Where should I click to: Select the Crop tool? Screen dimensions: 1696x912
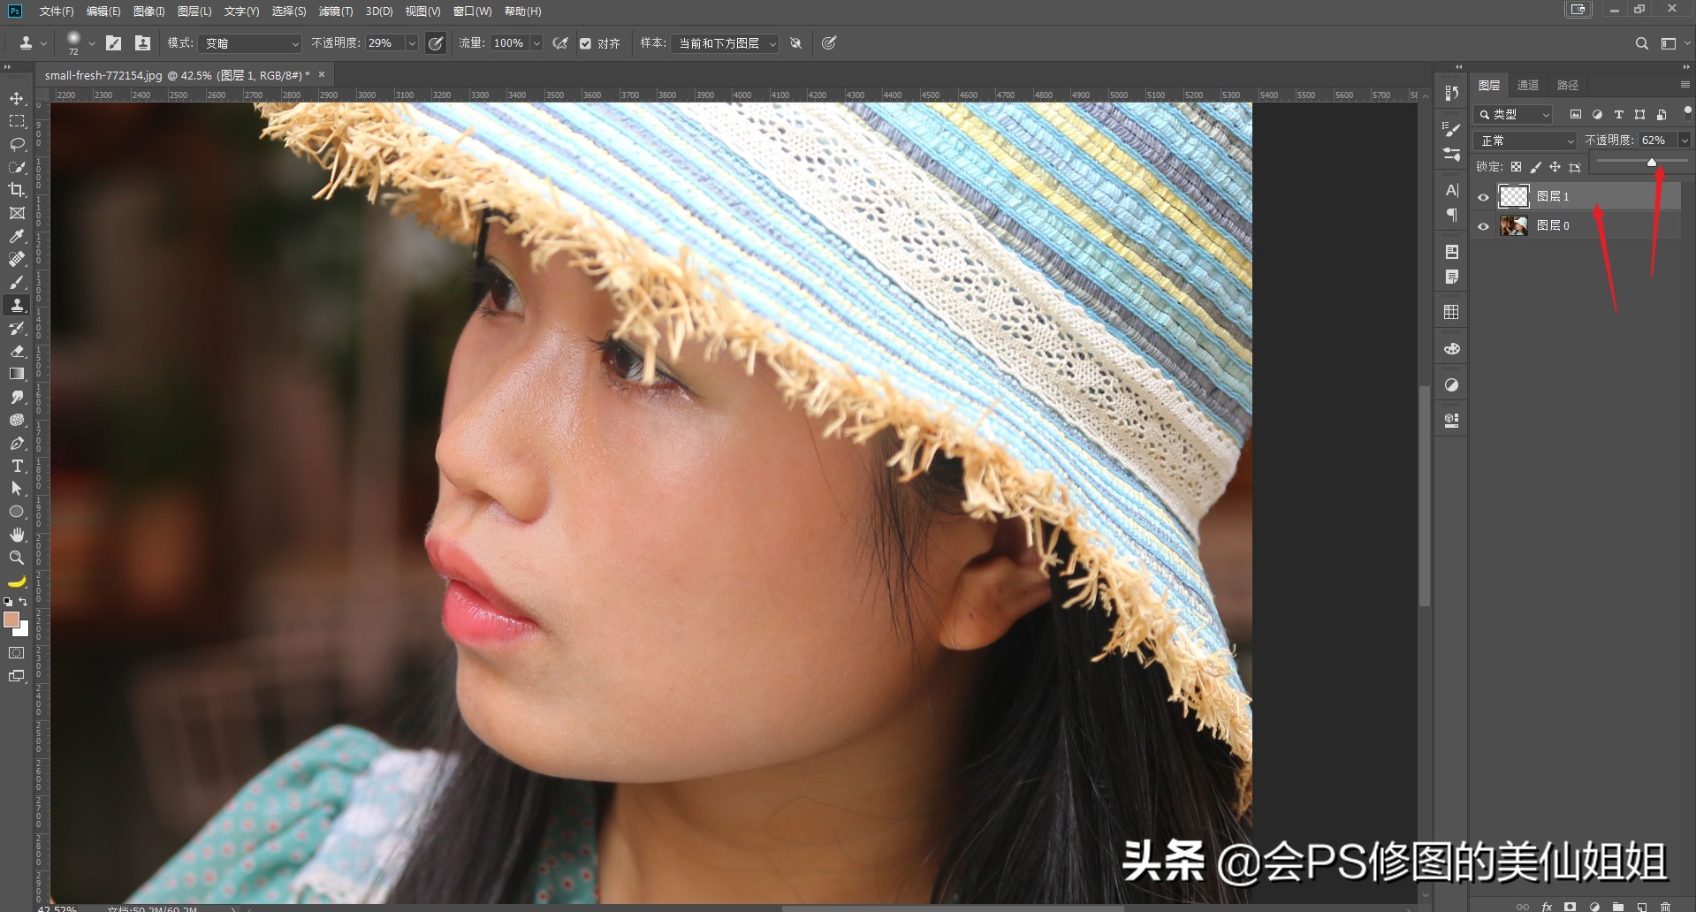click(x=16, y=190)
